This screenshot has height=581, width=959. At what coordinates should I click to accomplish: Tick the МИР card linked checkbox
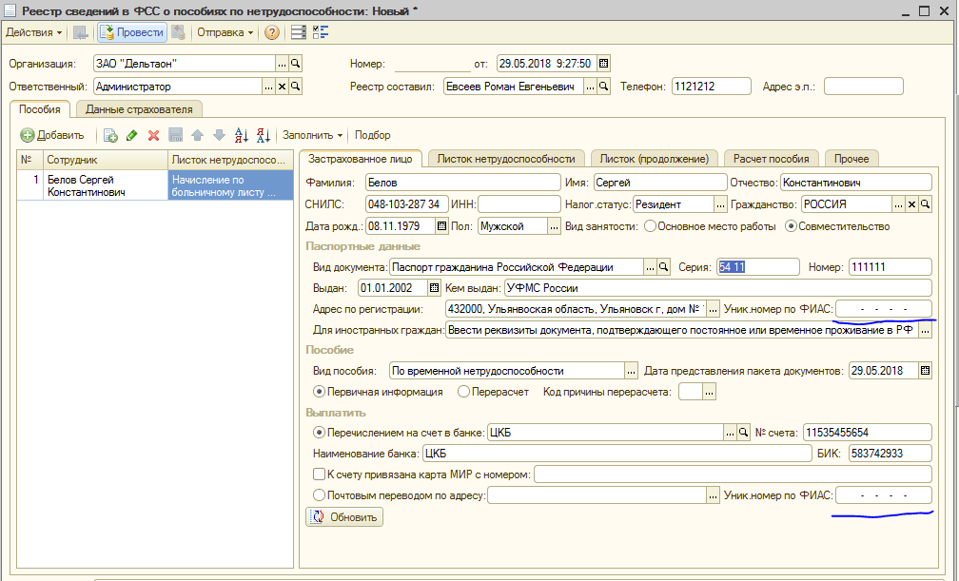[x=319, y=474]
